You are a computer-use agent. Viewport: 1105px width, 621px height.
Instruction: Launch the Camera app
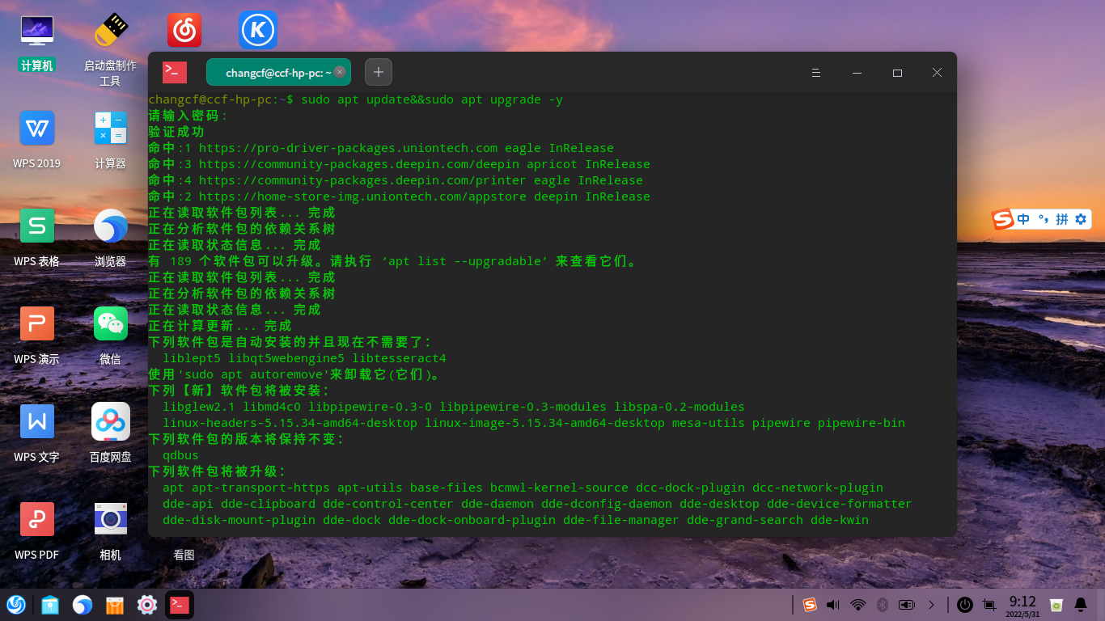(x=111, y=518)
